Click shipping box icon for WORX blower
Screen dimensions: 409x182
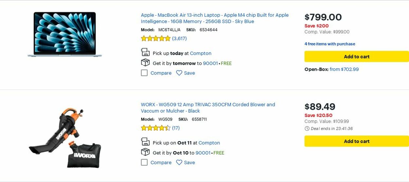(145, 152)
